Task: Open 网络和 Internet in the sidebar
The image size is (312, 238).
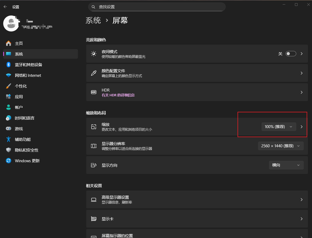Action: (x=41, y=76)
